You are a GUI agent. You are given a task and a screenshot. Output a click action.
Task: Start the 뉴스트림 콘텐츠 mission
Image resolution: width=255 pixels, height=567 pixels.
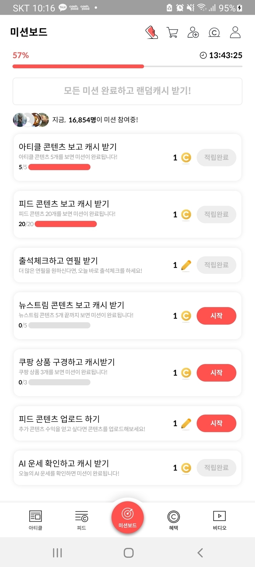[216, 316]
